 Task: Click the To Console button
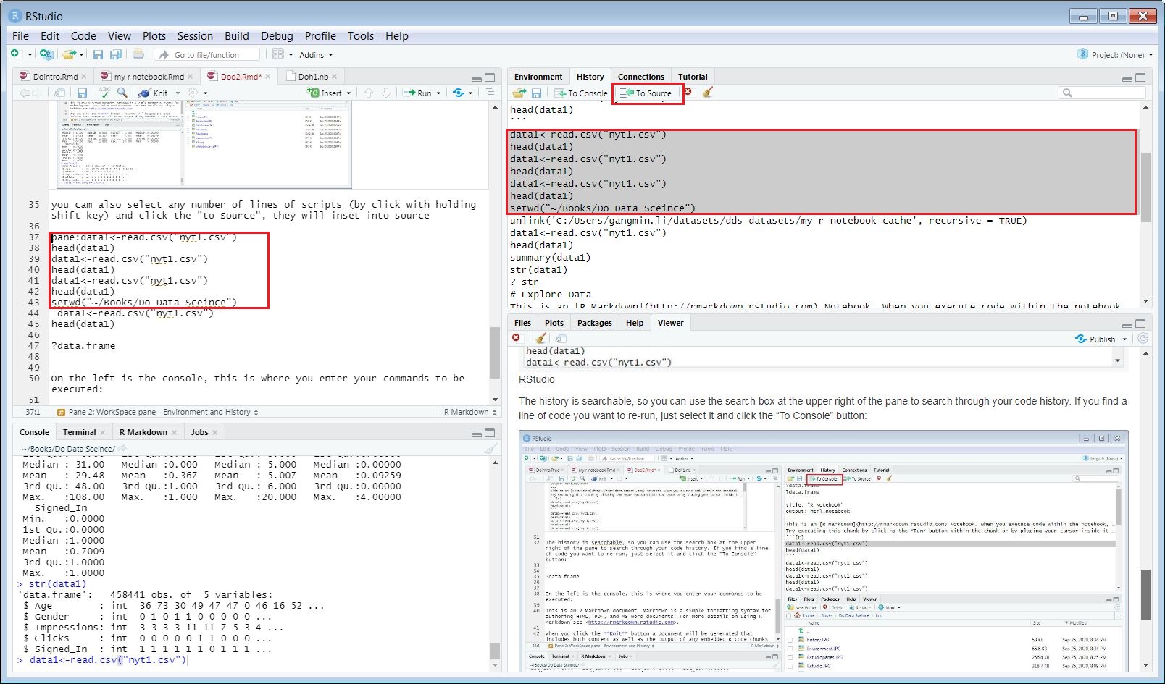581,93
